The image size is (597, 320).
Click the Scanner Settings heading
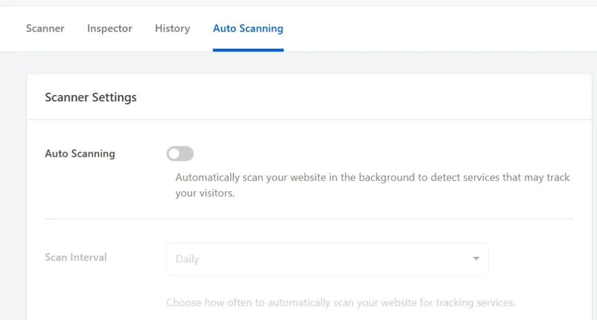coord(90,97)
